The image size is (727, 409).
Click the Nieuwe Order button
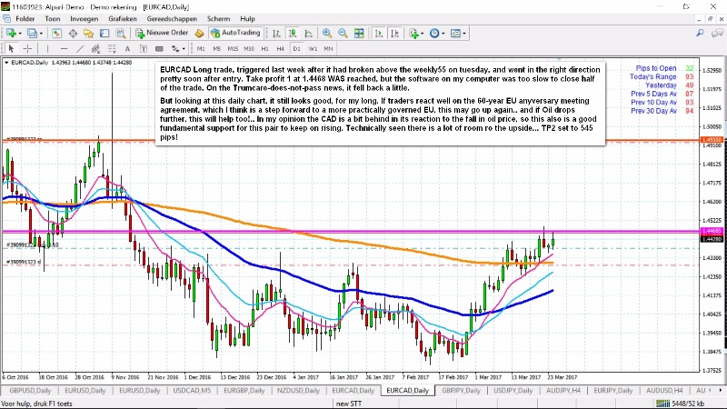(x=163, y=33)
